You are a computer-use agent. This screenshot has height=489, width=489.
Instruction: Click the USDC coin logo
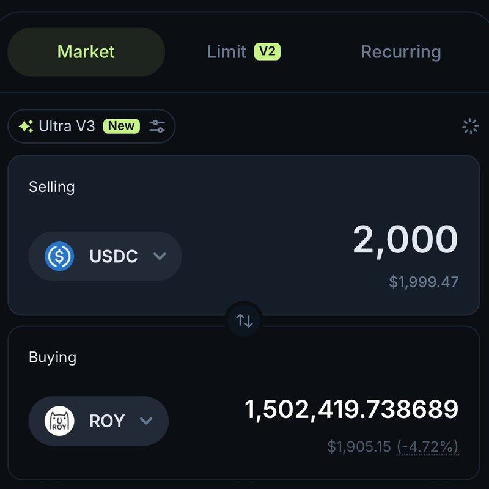point(59,256)
